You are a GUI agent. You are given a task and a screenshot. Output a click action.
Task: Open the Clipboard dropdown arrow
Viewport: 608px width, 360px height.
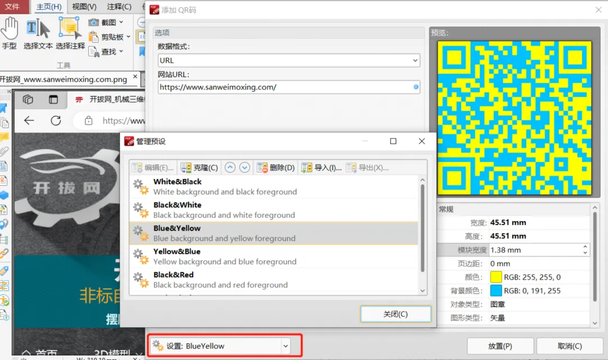(128, 37)
